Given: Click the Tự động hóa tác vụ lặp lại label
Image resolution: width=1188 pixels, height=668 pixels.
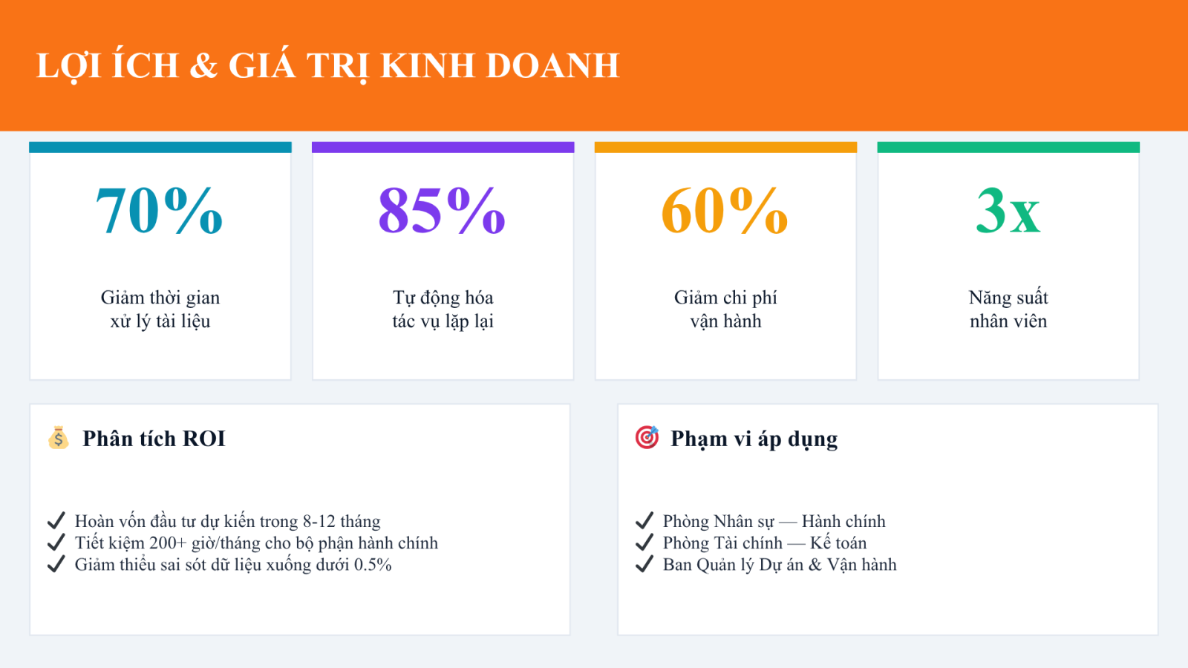Looking at the screenshot, I should (443, 310).
